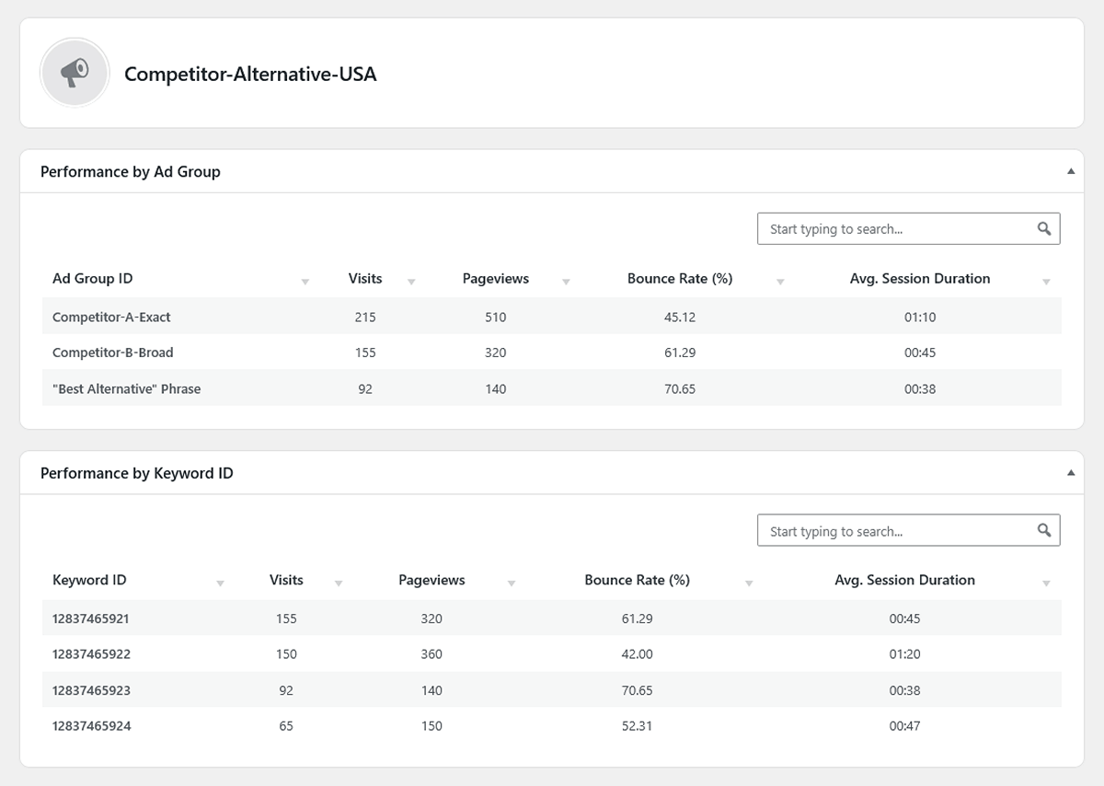Click the Ad Group ID column header

(x=93, y=279)
